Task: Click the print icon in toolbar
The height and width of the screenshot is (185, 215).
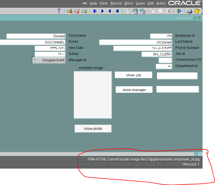Action: [190, 11]
